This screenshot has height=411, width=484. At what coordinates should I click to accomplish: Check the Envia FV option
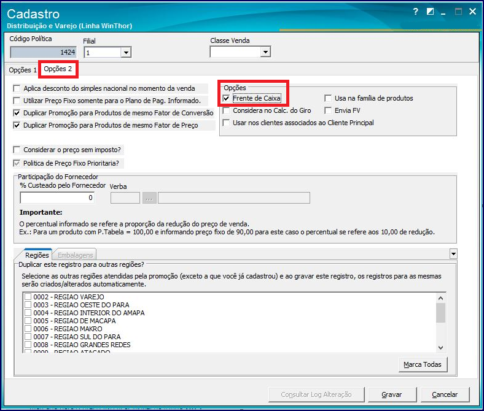328,110
